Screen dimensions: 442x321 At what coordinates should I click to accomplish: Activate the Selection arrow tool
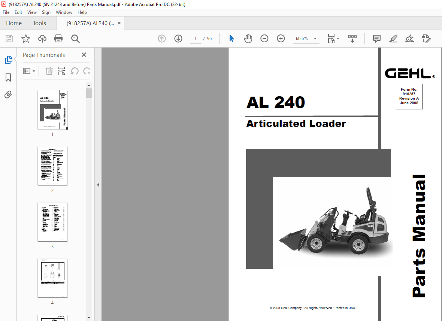[231, 39]
